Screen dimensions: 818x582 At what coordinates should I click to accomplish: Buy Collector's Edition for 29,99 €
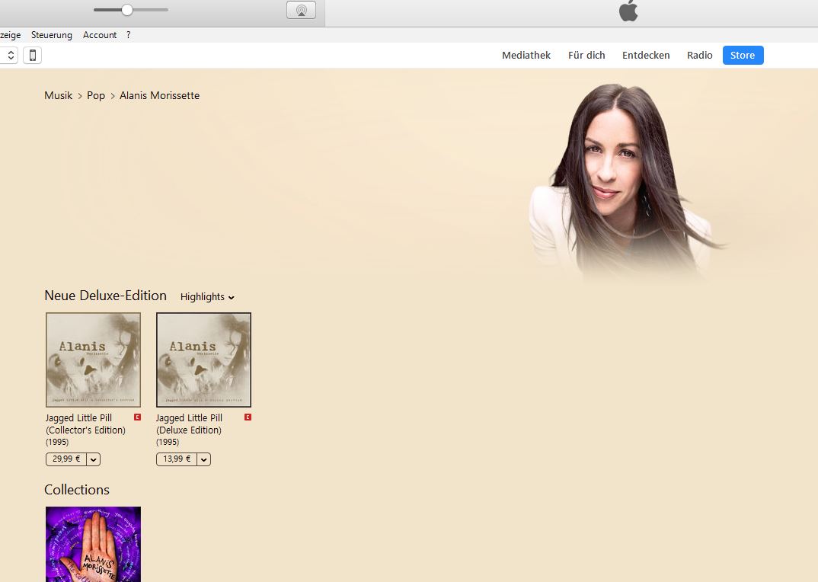coord(66,459)
